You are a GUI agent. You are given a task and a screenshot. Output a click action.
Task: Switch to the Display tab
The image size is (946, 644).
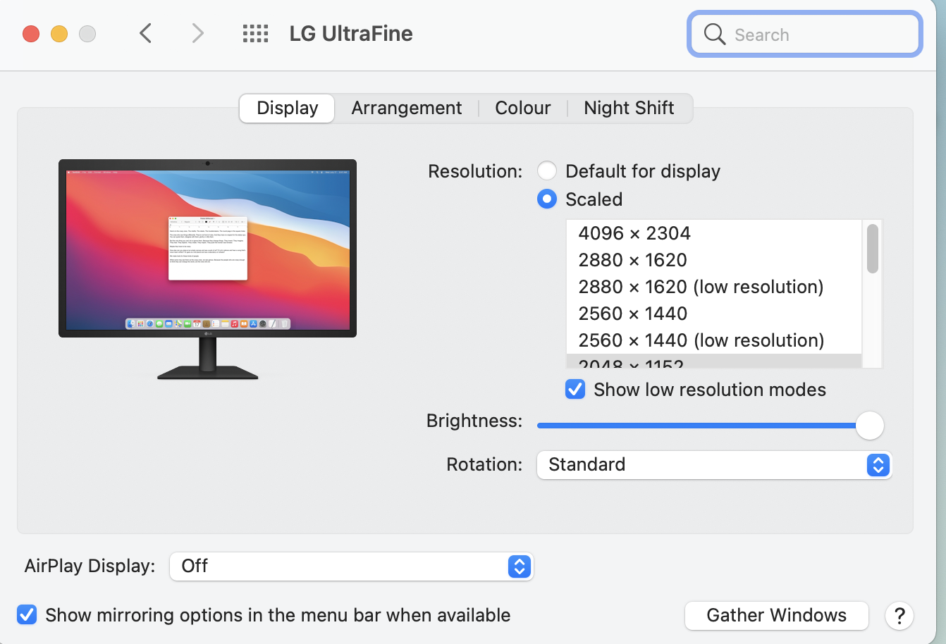click(287, 109)
